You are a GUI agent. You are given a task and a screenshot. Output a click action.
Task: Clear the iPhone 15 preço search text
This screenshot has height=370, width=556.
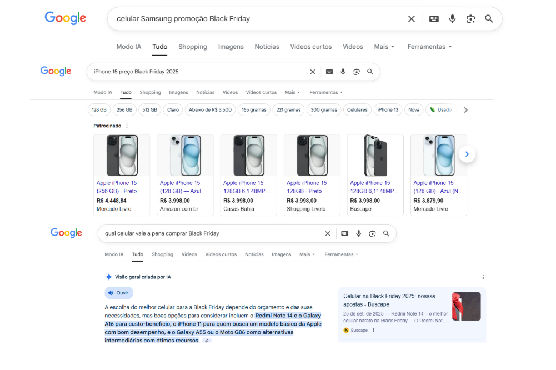[x=313, y=72]
